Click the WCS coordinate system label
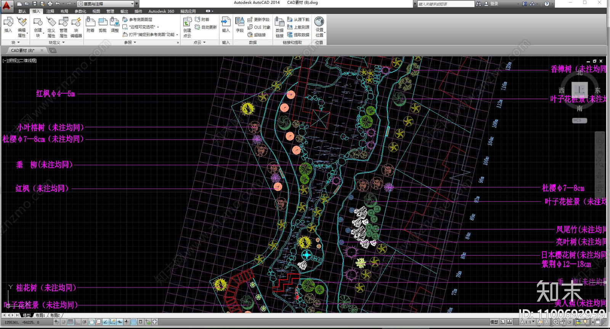The image size is (610, 329). 579,120
